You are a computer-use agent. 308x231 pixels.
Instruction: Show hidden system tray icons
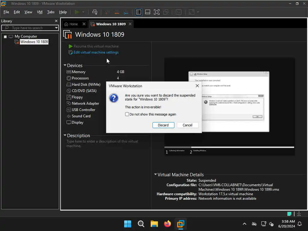pyautogui.click(x=245, y=224)
